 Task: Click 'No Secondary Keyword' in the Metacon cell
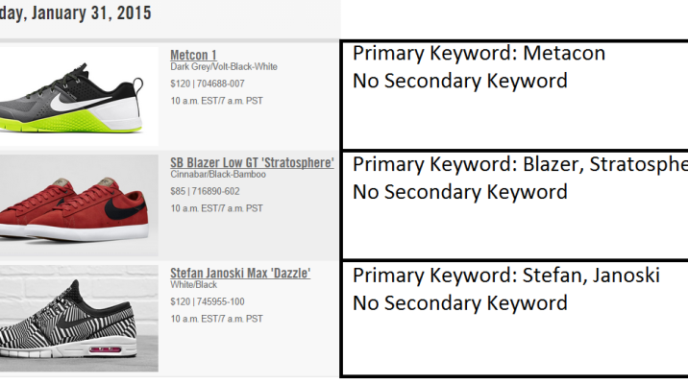click(x=459, y=81)
